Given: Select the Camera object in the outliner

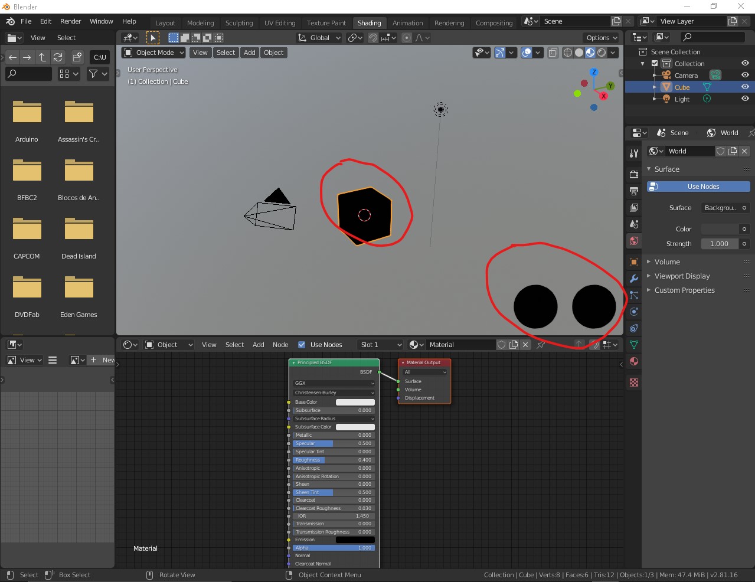Looking at the screenshot, I should coord(686,76).
